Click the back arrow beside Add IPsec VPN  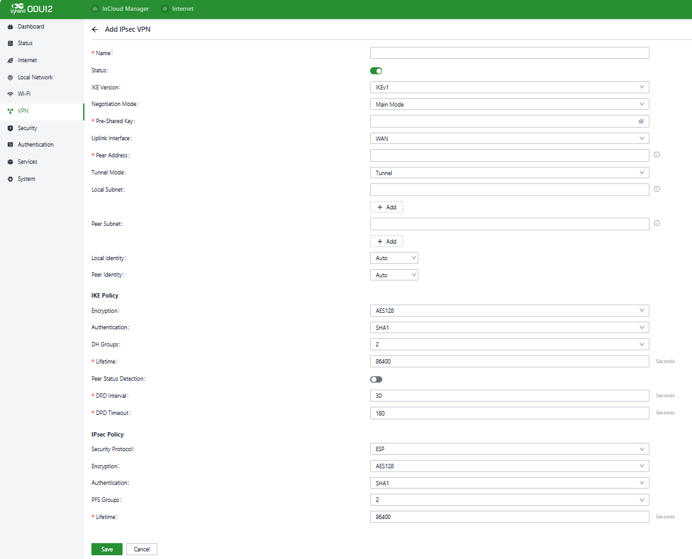click(x=95, y=29)
